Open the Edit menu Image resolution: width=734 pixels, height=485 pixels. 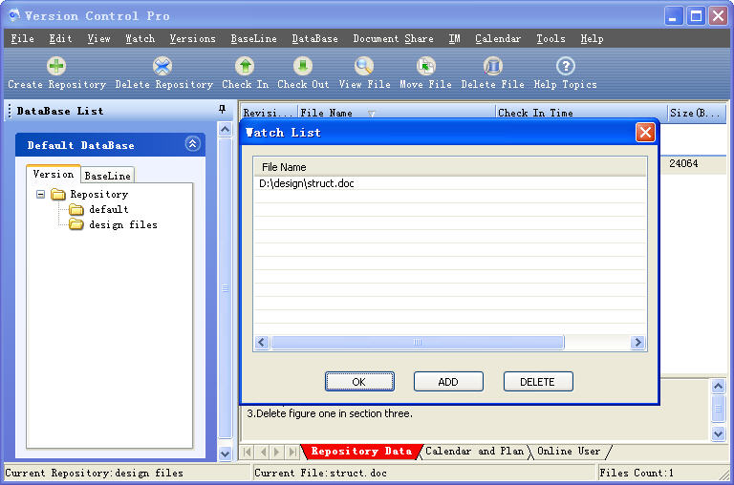click(60, 39)
